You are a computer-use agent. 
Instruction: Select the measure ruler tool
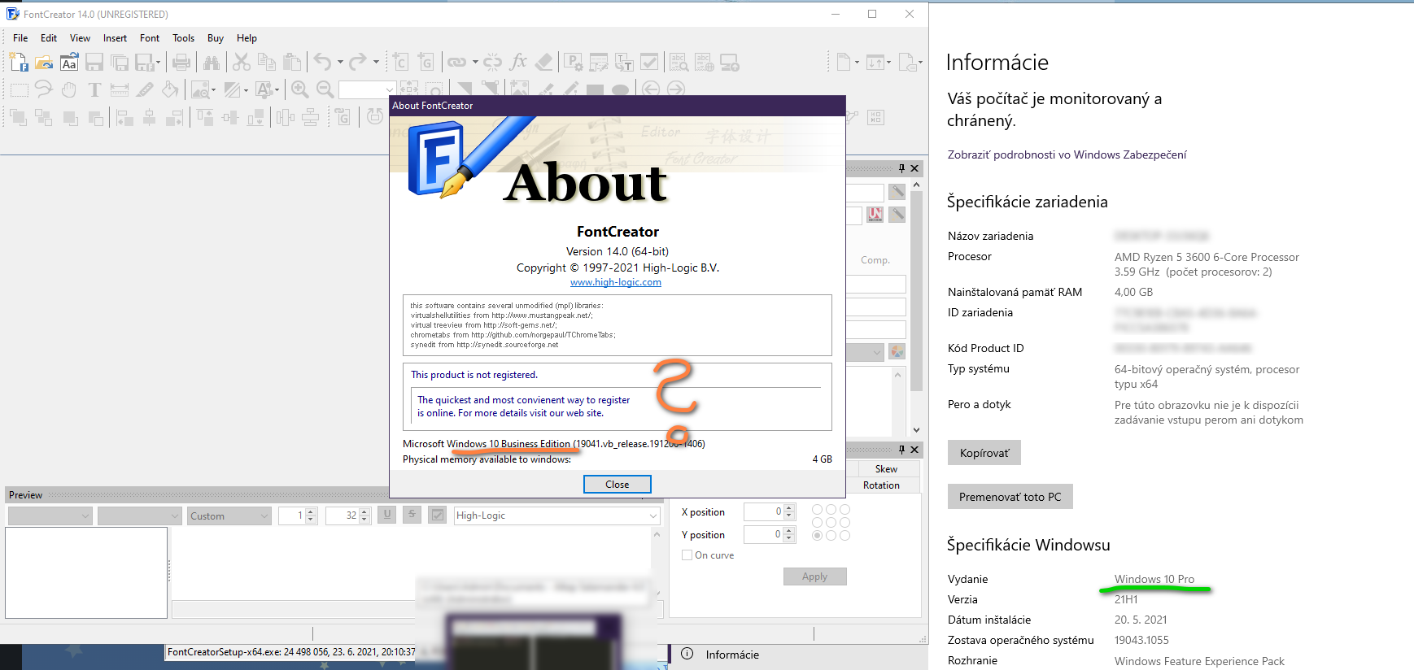pos(120,89)
